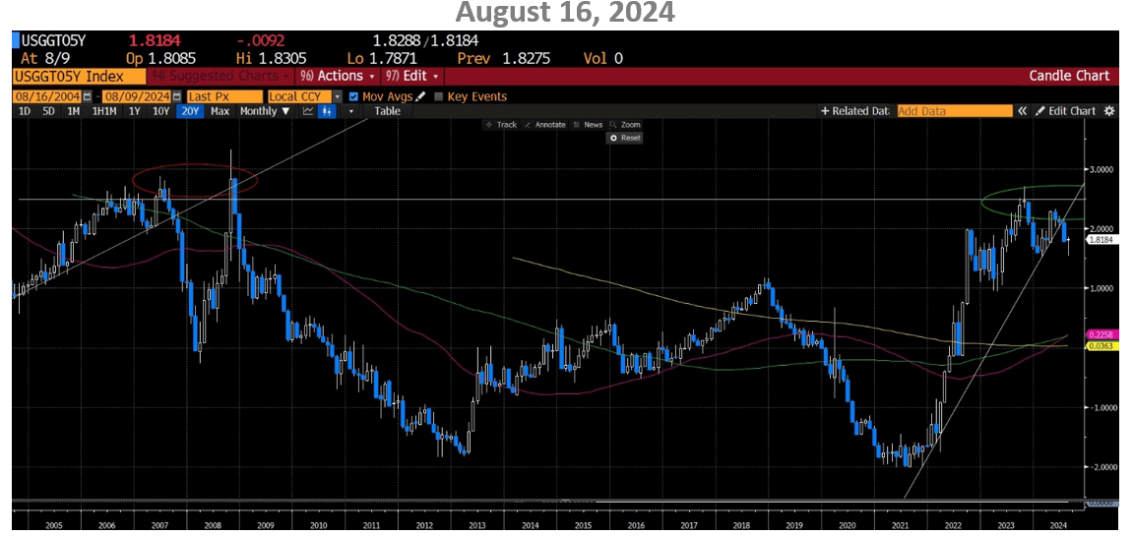Click the 0.2258 moving average axis label
Viewport: 1133px width, 536px height.
pos(1102,334)
